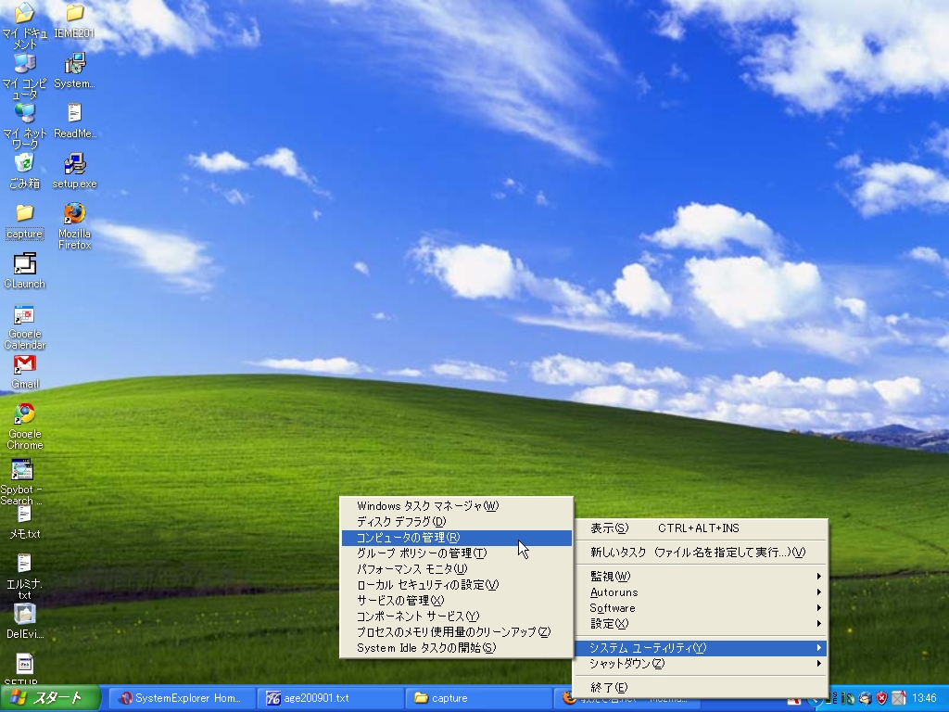Select the Google Chrome desktop icon
The width and height of the screenshot is (949, 712).
pyautogui.click(x=24, y=426)
